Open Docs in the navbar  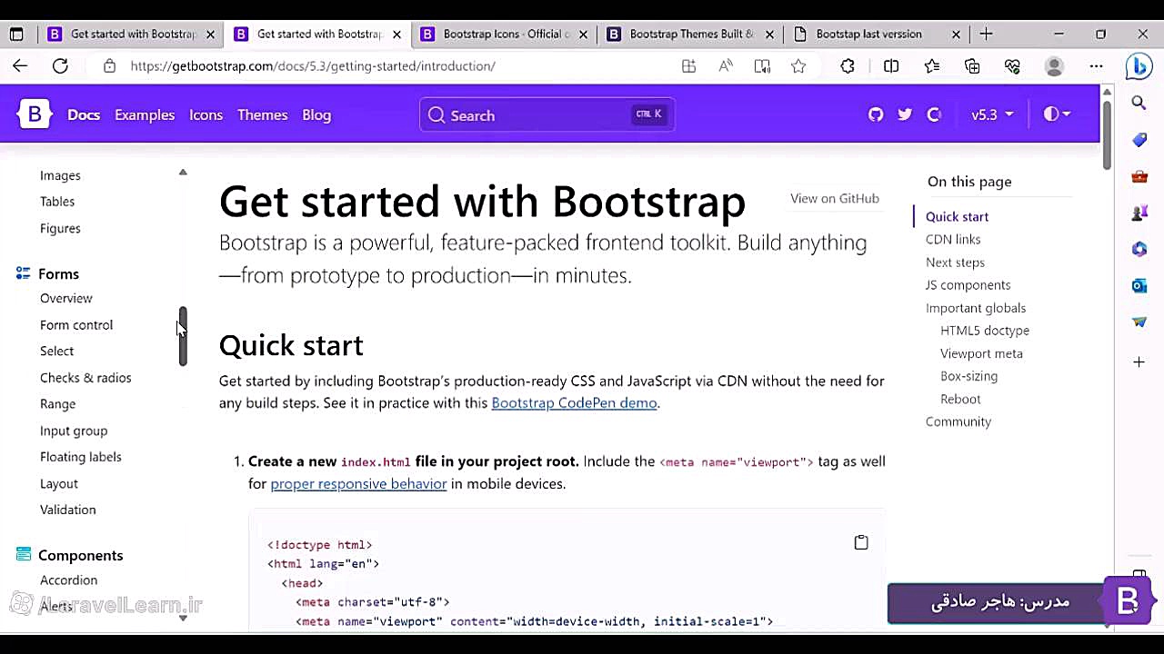[84, 114]
